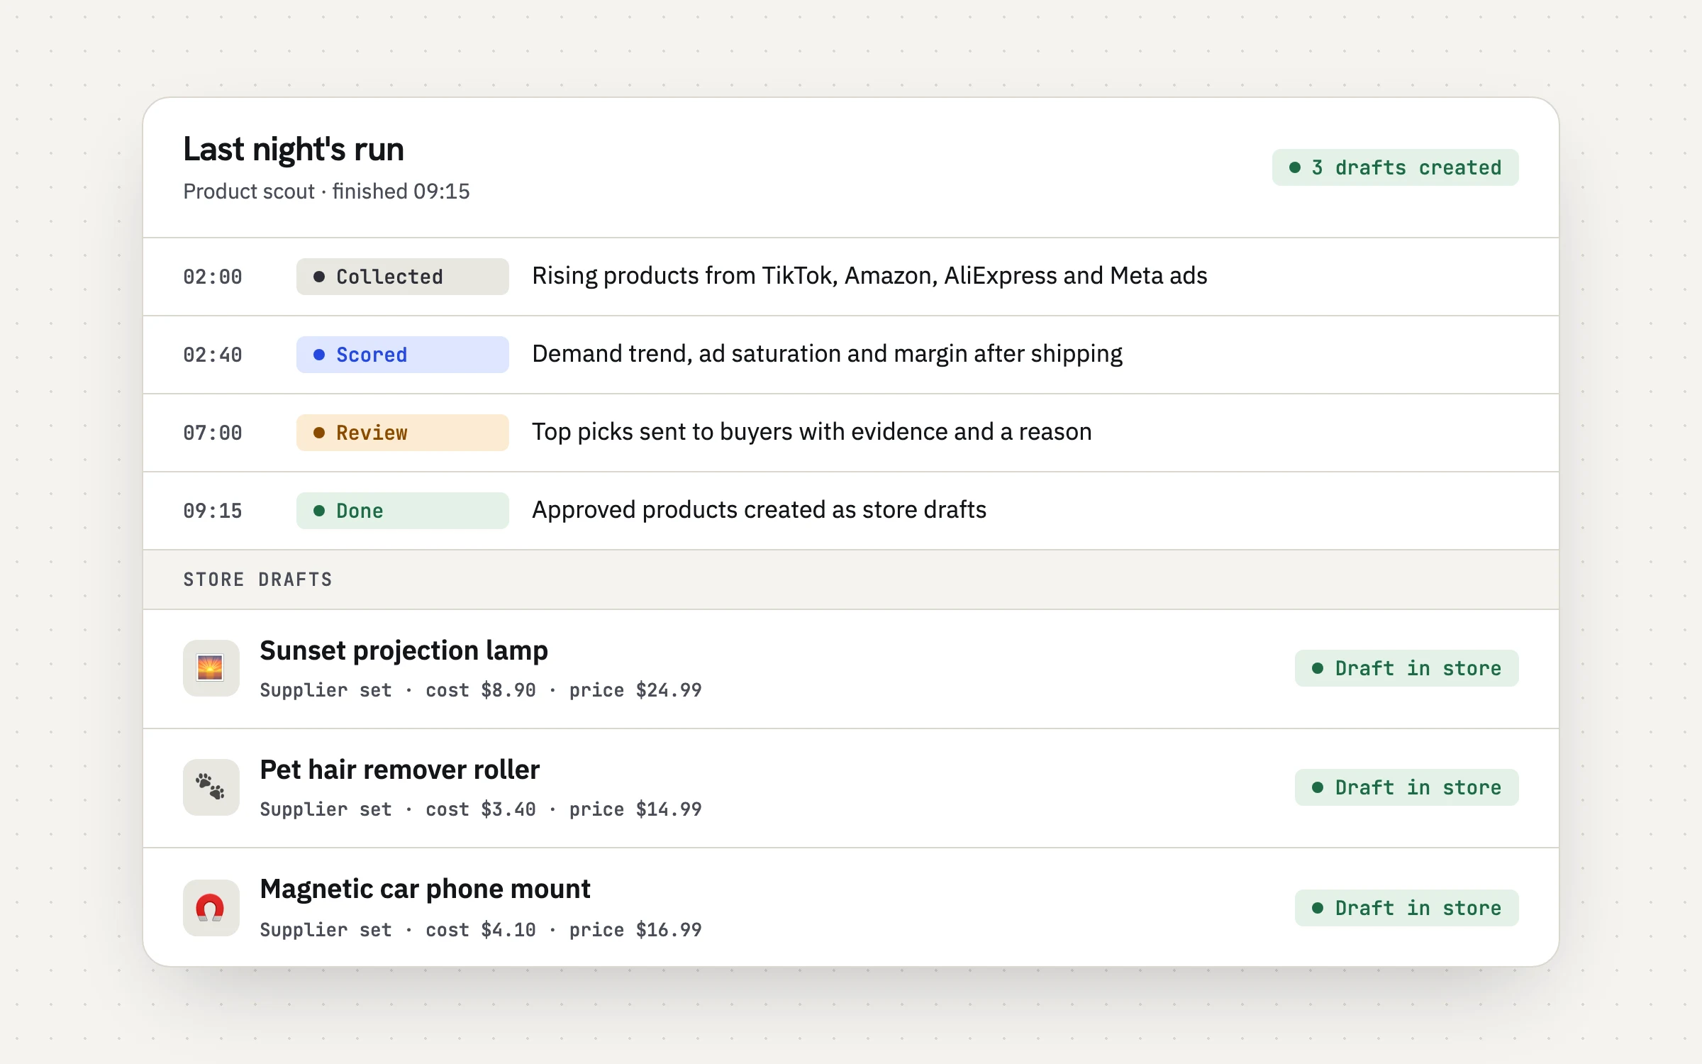Viewport: 1702px width, 1064px height.
Task: Click the '3 drafts created' status badge
Action: [x=1395, y=167]
